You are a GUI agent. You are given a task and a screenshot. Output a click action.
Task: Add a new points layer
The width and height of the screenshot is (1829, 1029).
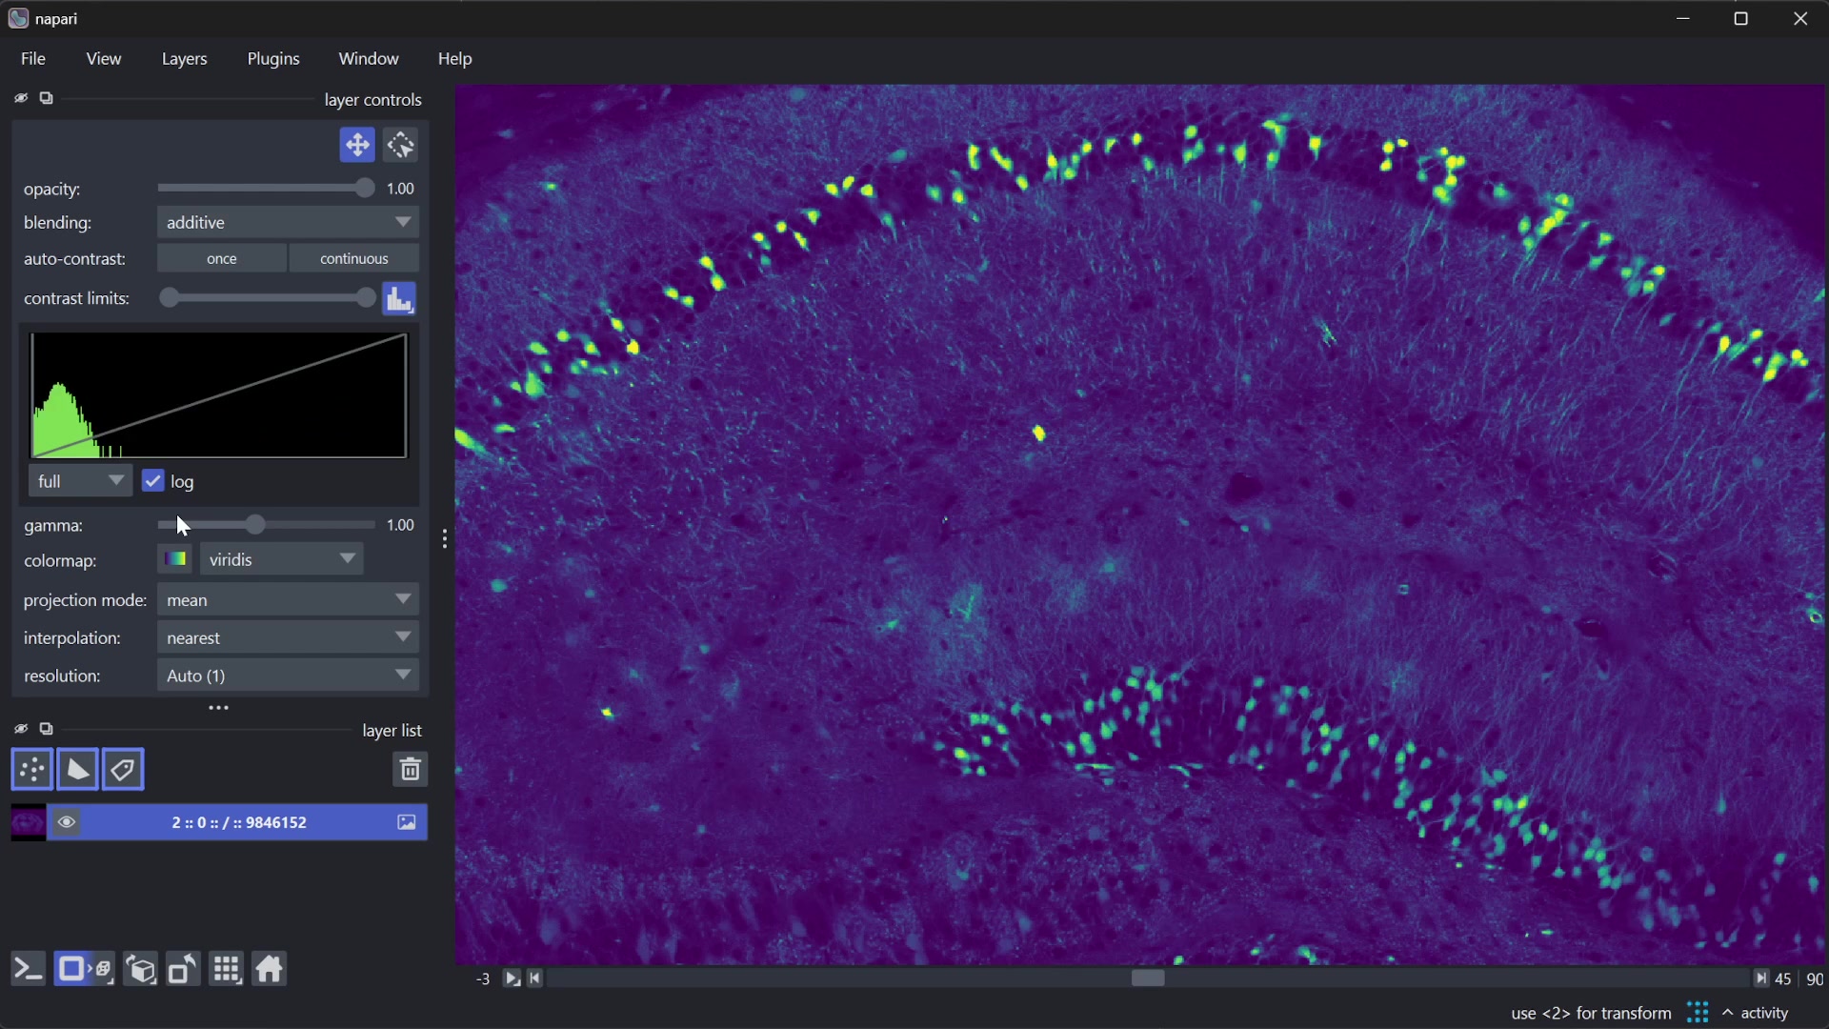(31, 770)
